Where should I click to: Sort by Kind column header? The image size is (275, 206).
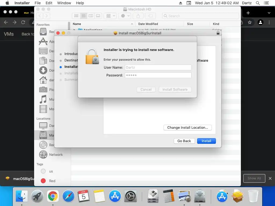pos(225,24)
